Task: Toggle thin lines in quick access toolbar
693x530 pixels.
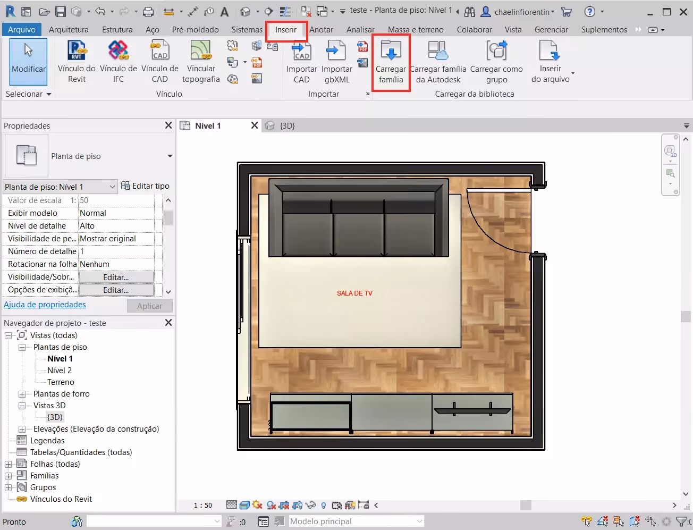Action: (x=285, y=11)
